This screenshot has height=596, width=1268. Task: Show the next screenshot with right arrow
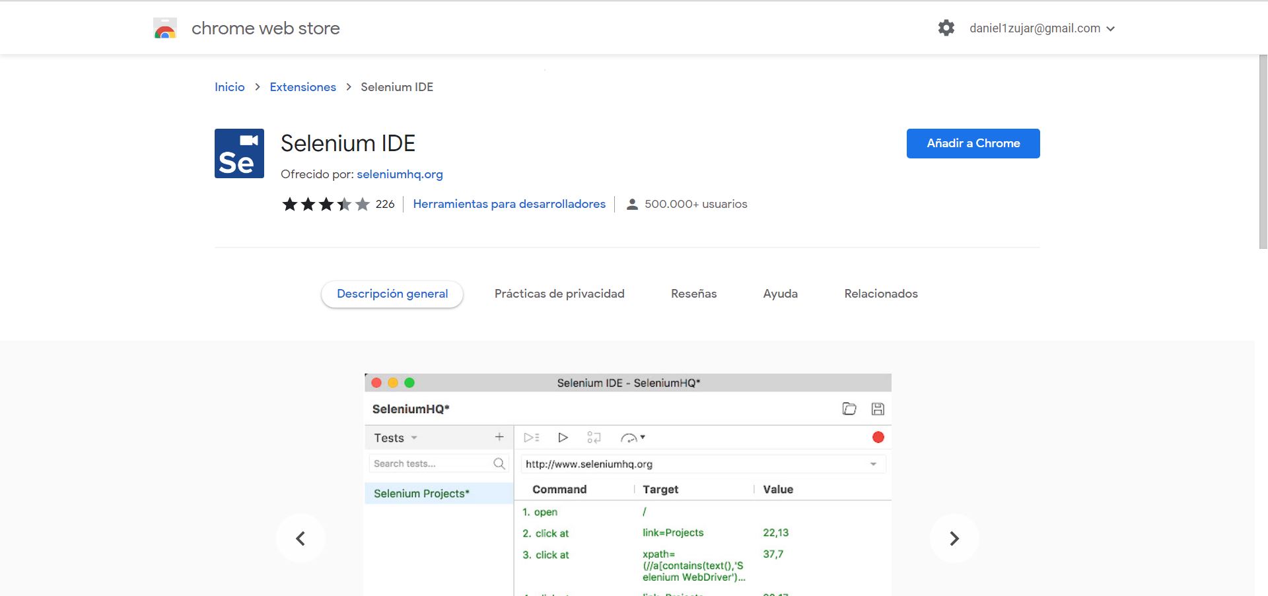pyautogui.click(x=954, y=539)
